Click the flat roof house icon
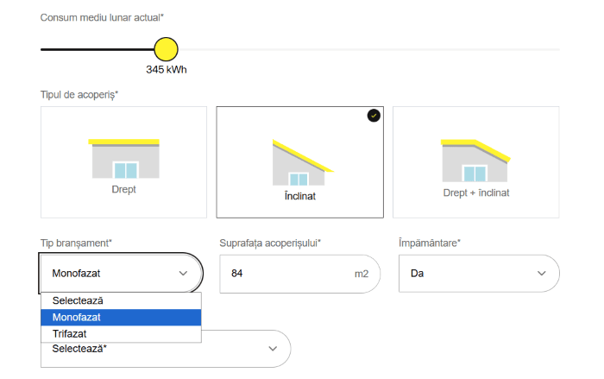The width and height of the screenshot is (604, 379). (124, 158)
